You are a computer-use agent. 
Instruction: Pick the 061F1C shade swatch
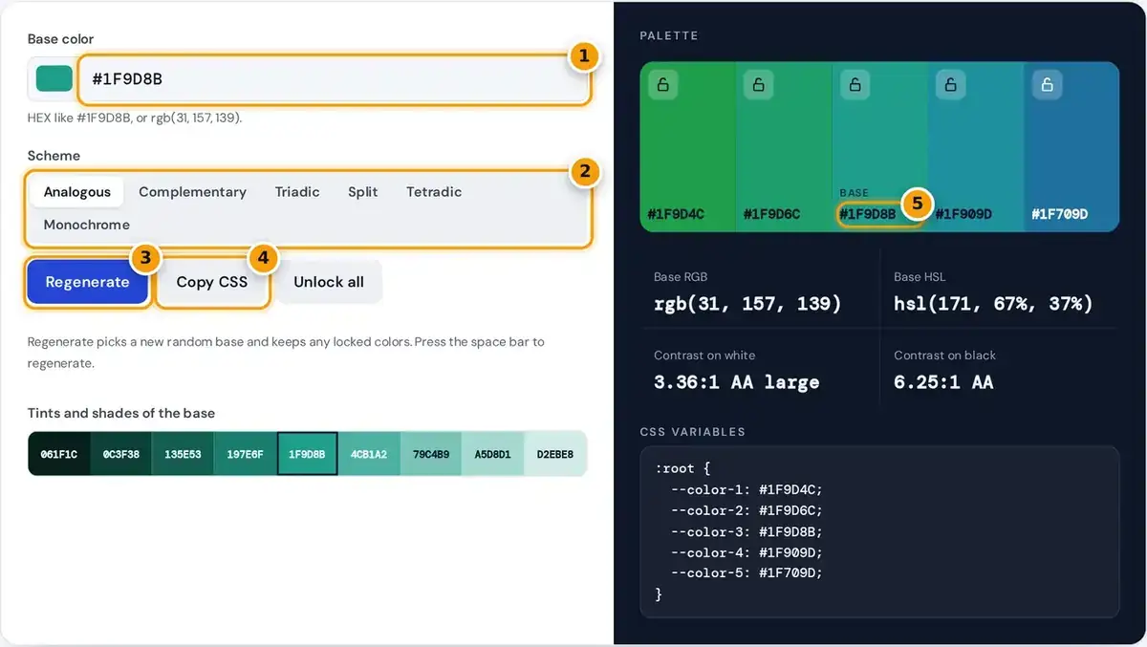point(59,454)
